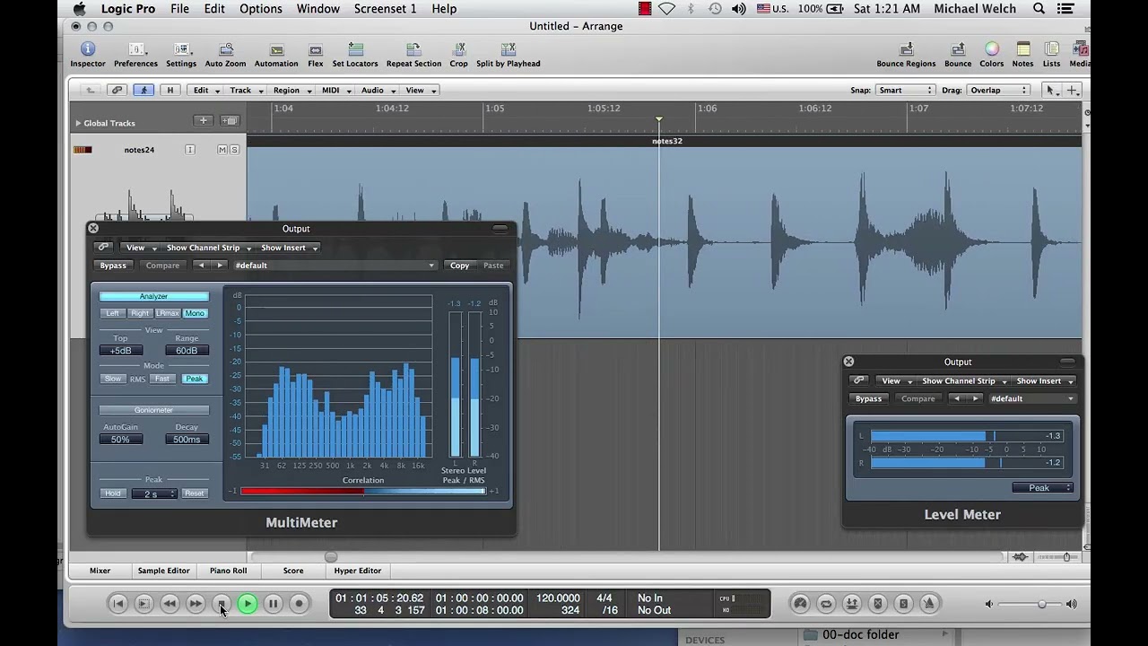Open the Arrange Track local menu
Viewport: 1148px width, 646px height.
245,90
